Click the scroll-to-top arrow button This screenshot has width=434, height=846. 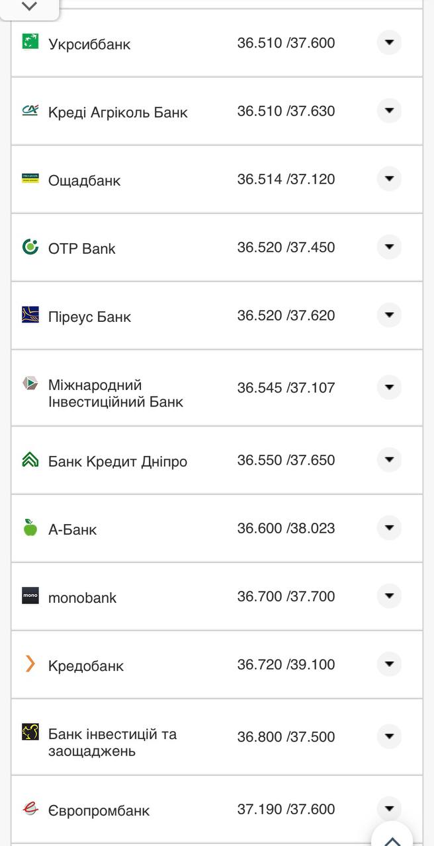coord(391,837)
